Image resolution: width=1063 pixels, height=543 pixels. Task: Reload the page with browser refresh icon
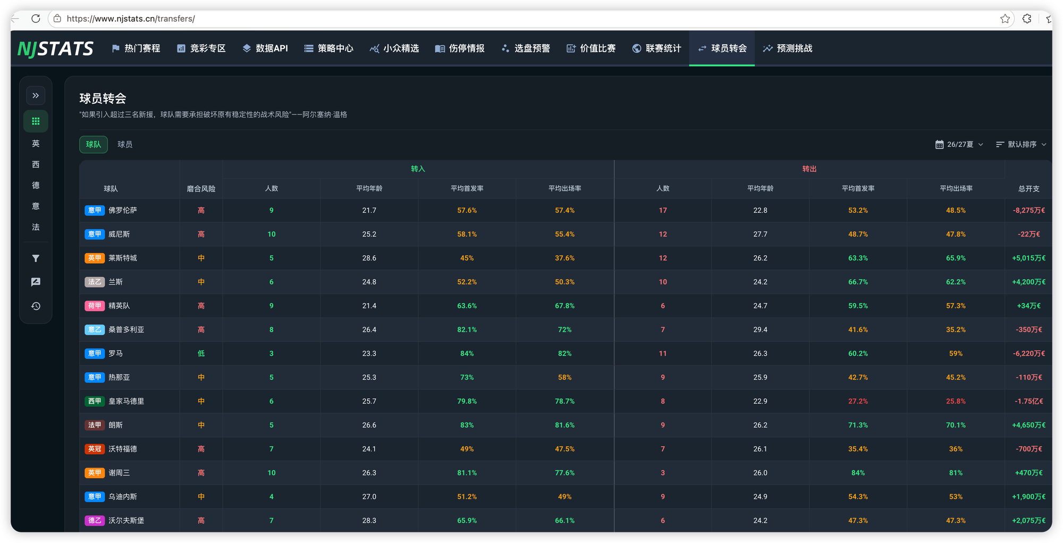[36, 19]
